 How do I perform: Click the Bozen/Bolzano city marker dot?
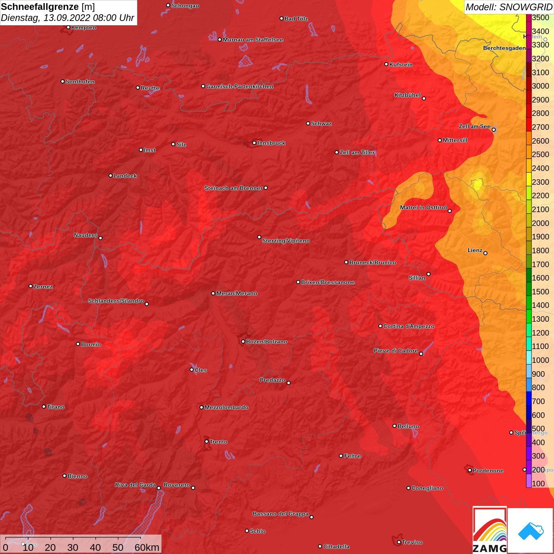243,342
